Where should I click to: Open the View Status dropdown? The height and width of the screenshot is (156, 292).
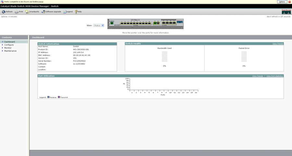pos(99,26)
